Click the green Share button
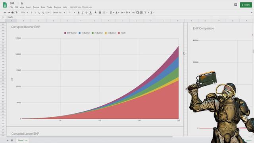The height and width of the screenshot is (143, 254). pos(246,5)
